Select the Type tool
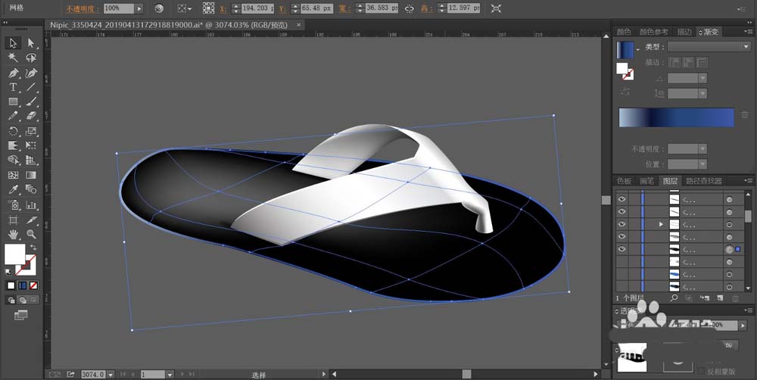This screenshot has height=380, width=757. (x=14, y=88)
